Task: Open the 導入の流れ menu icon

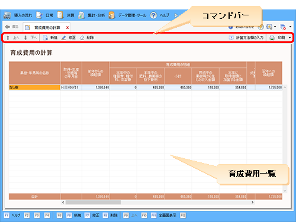Action: click(7, 15)
